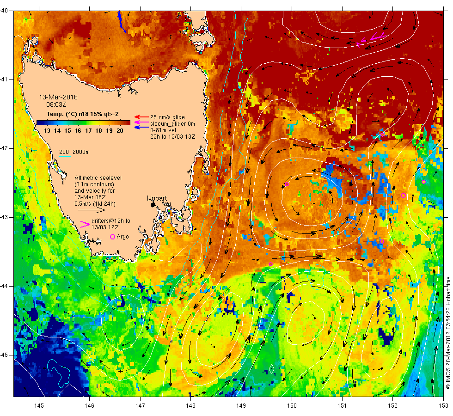Click the '200' depth contour label
This screenshot has width=453, height=416.
(x=64, y=152)
